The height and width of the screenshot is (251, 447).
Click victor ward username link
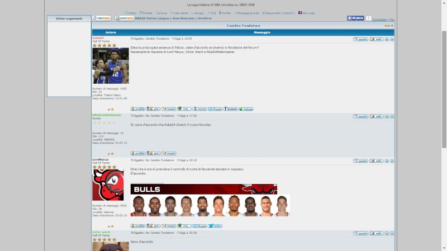click(x=101, y=232)
